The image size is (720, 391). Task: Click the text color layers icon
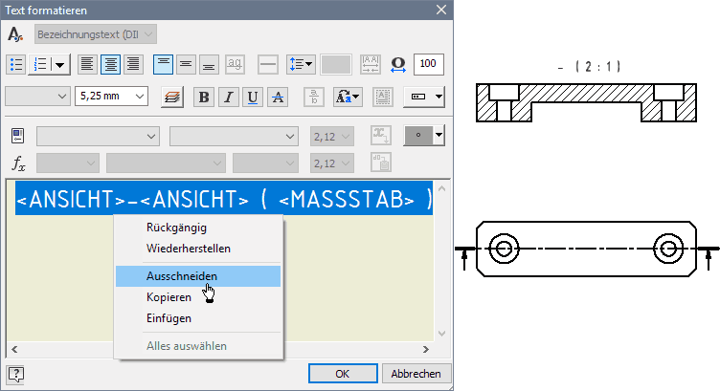[x=171, y=96]
